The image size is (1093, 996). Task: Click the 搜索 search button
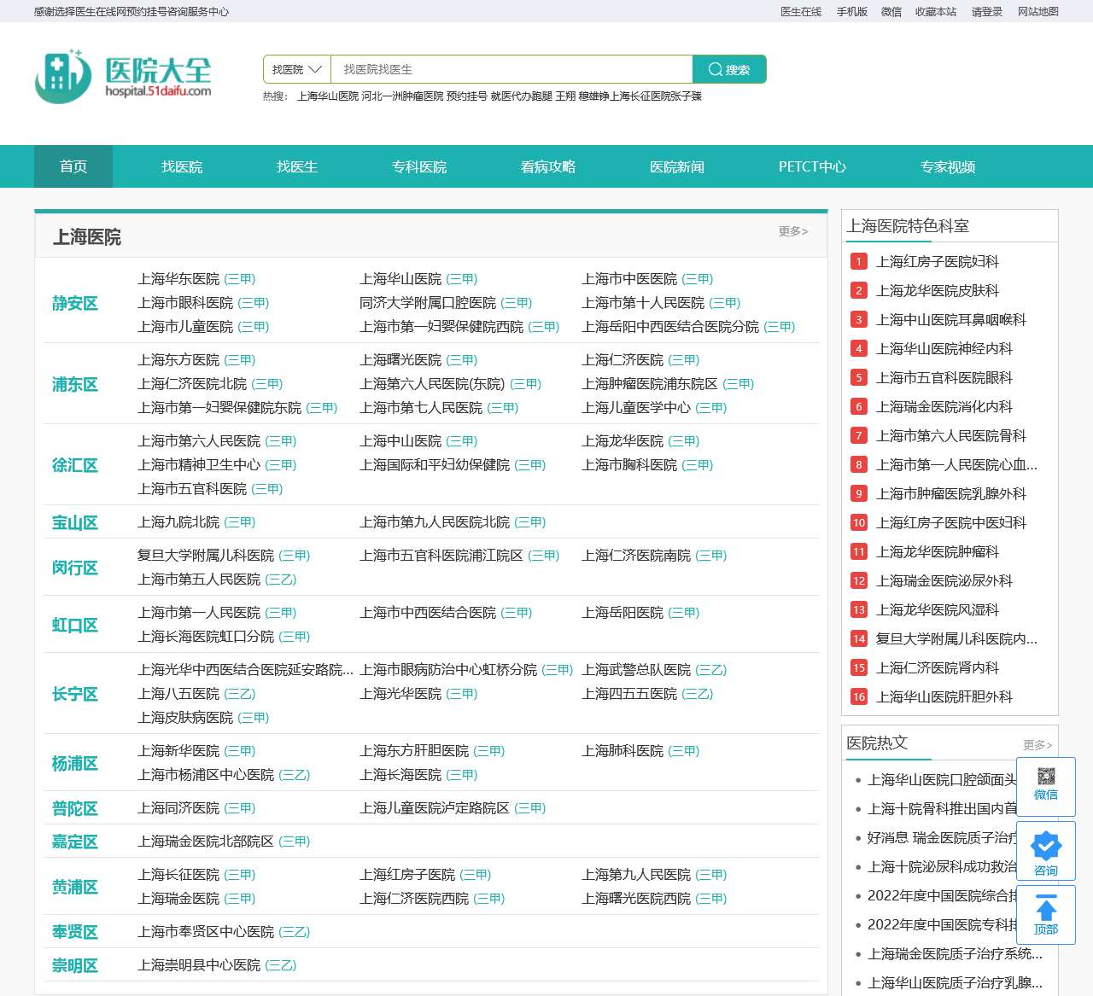(729, 69)
